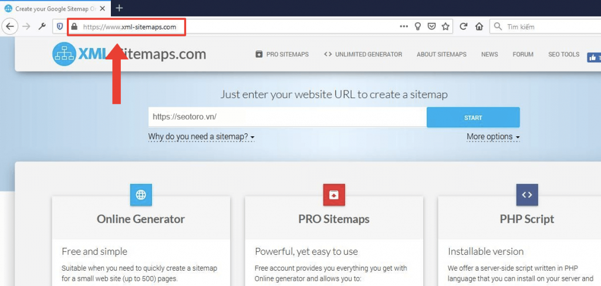Click the shield tracking protection icon
The width and height of the screenshot is (601, 286).
[60, 26]
